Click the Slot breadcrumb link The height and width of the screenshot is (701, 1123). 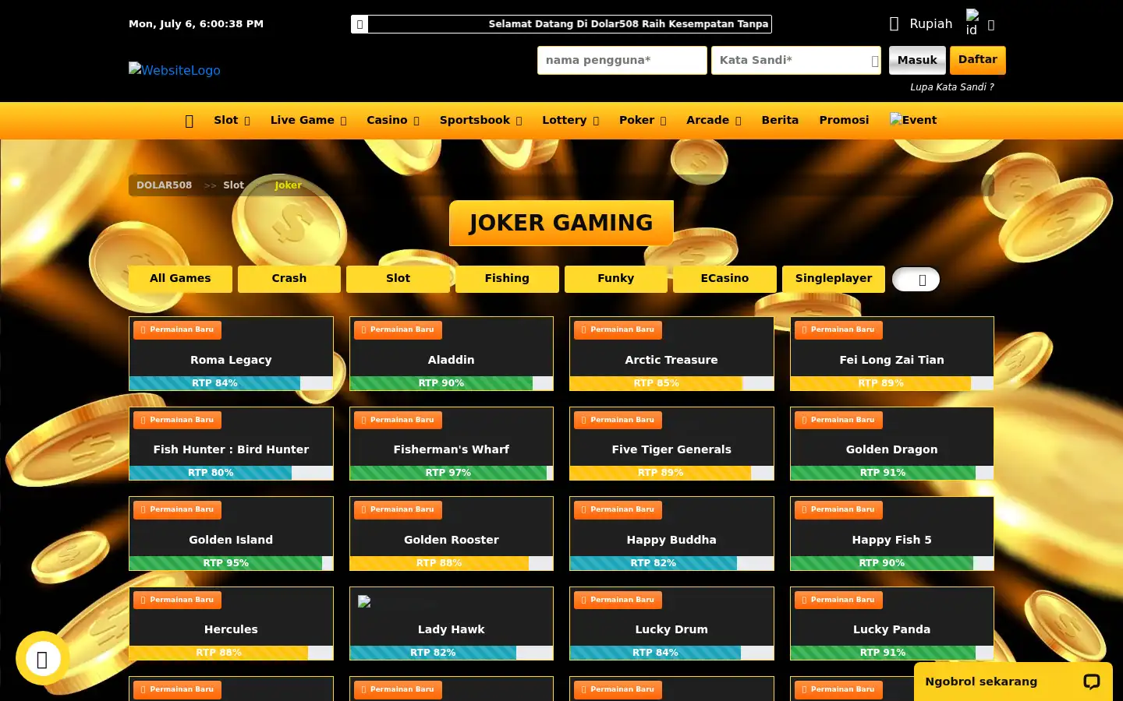[x=233, y=185]
